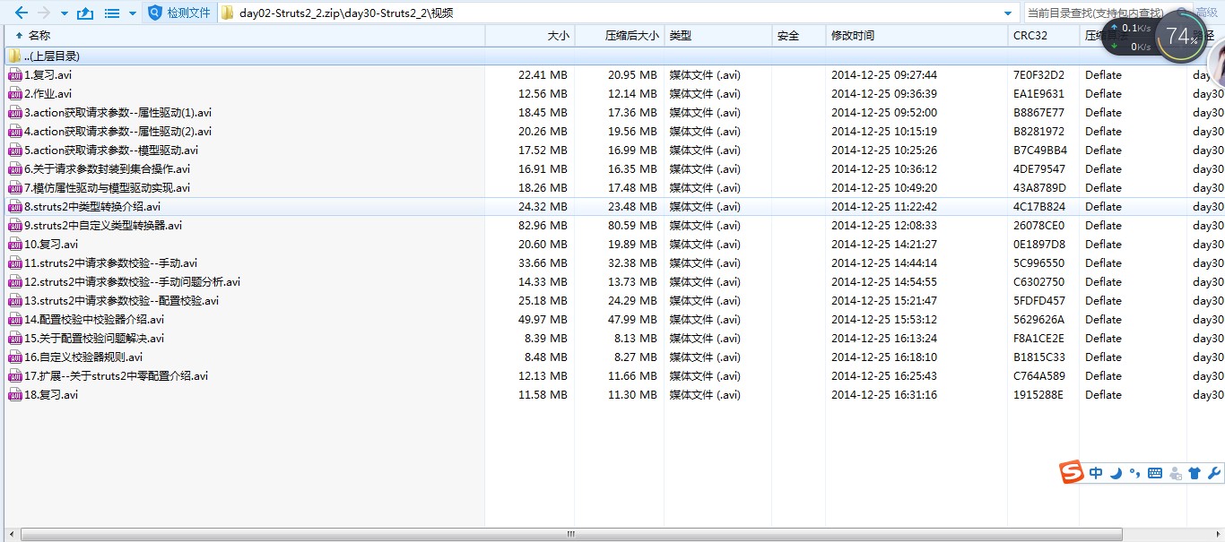Click size value 82.96 MB
Image resolution: width=1225 pixels, height=542 pixels.
click(x=543, y=225)
